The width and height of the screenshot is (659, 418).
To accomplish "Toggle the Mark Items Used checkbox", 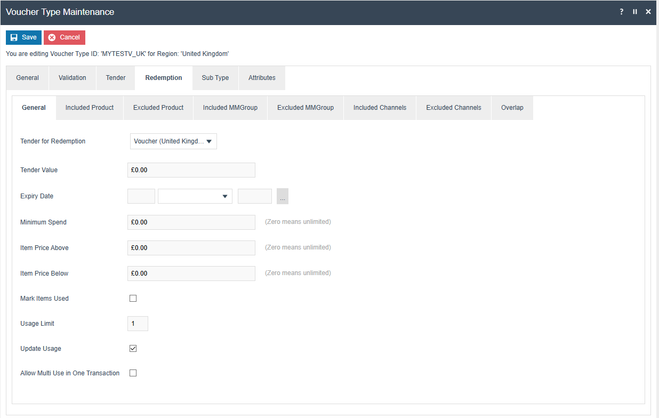I will (x=133, y=299).
